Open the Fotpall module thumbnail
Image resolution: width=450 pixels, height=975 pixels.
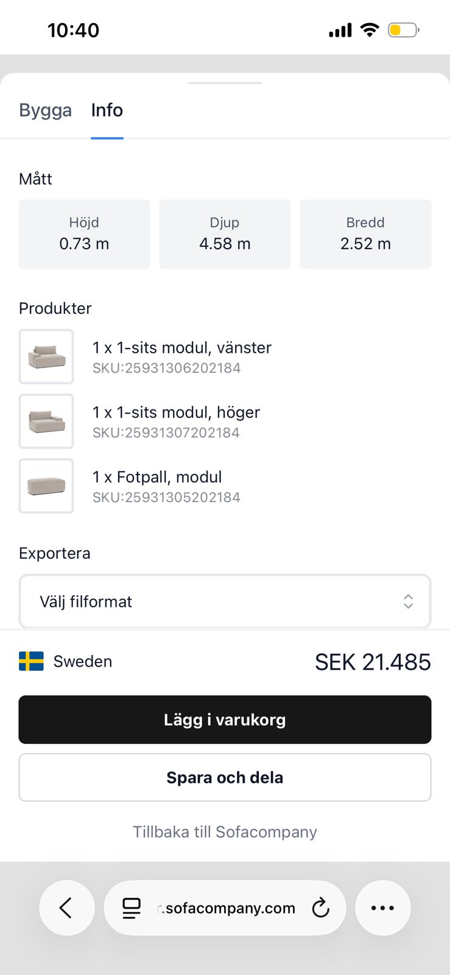46,486
